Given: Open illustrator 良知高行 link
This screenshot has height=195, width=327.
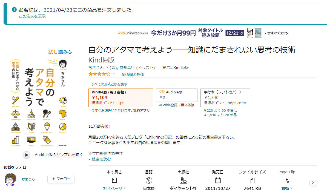Looking at the screenshot, I should pyautogui.click(x=127, y=68).
